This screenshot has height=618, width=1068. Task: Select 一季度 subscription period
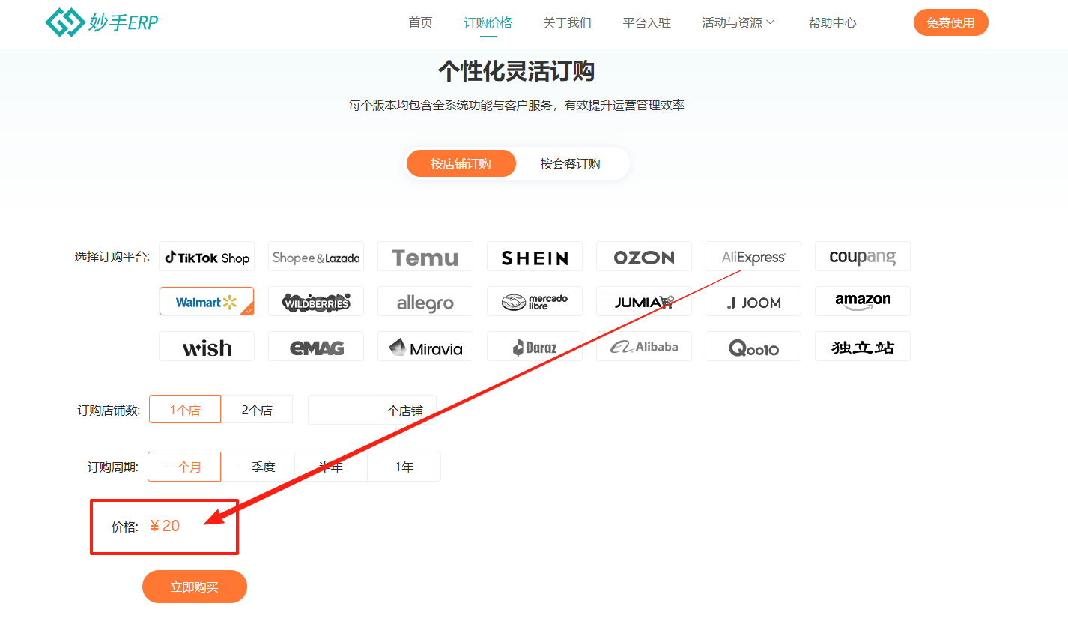[x=257, y=467]
